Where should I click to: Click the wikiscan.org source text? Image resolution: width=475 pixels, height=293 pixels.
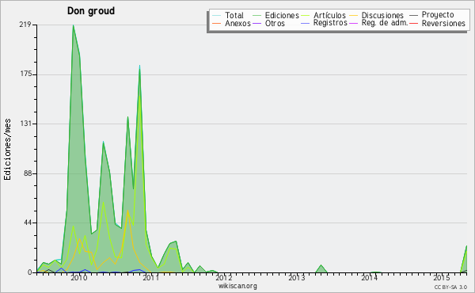tap(237, 286)
